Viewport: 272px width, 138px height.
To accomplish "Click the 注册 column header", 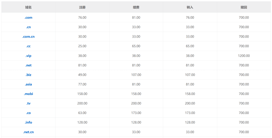I will (x=82, y=7).
